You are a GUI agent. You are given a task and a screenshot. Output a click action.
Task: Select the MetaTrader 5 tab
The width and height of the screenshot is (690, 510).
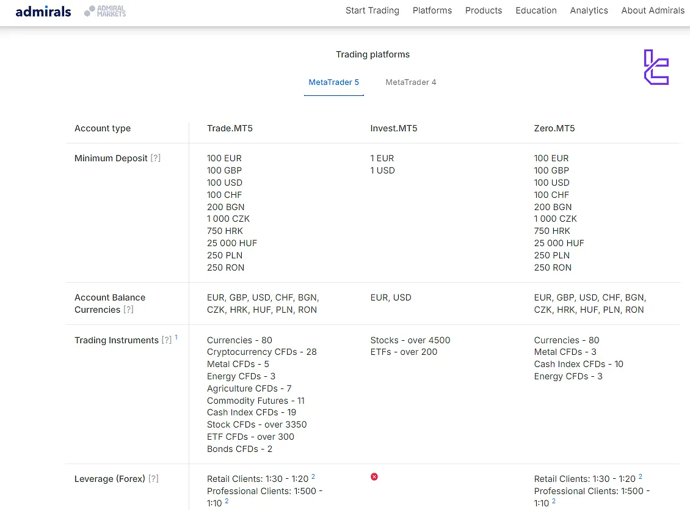333,82
